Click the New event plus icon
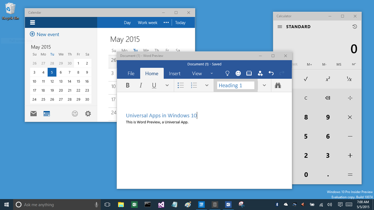Image resolution: width=374 pixels, height=210 pixels. click(x=32, y=34)
